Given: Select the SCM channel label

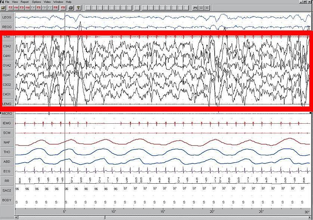Looking at the screenshot, I should pos(7,133).
